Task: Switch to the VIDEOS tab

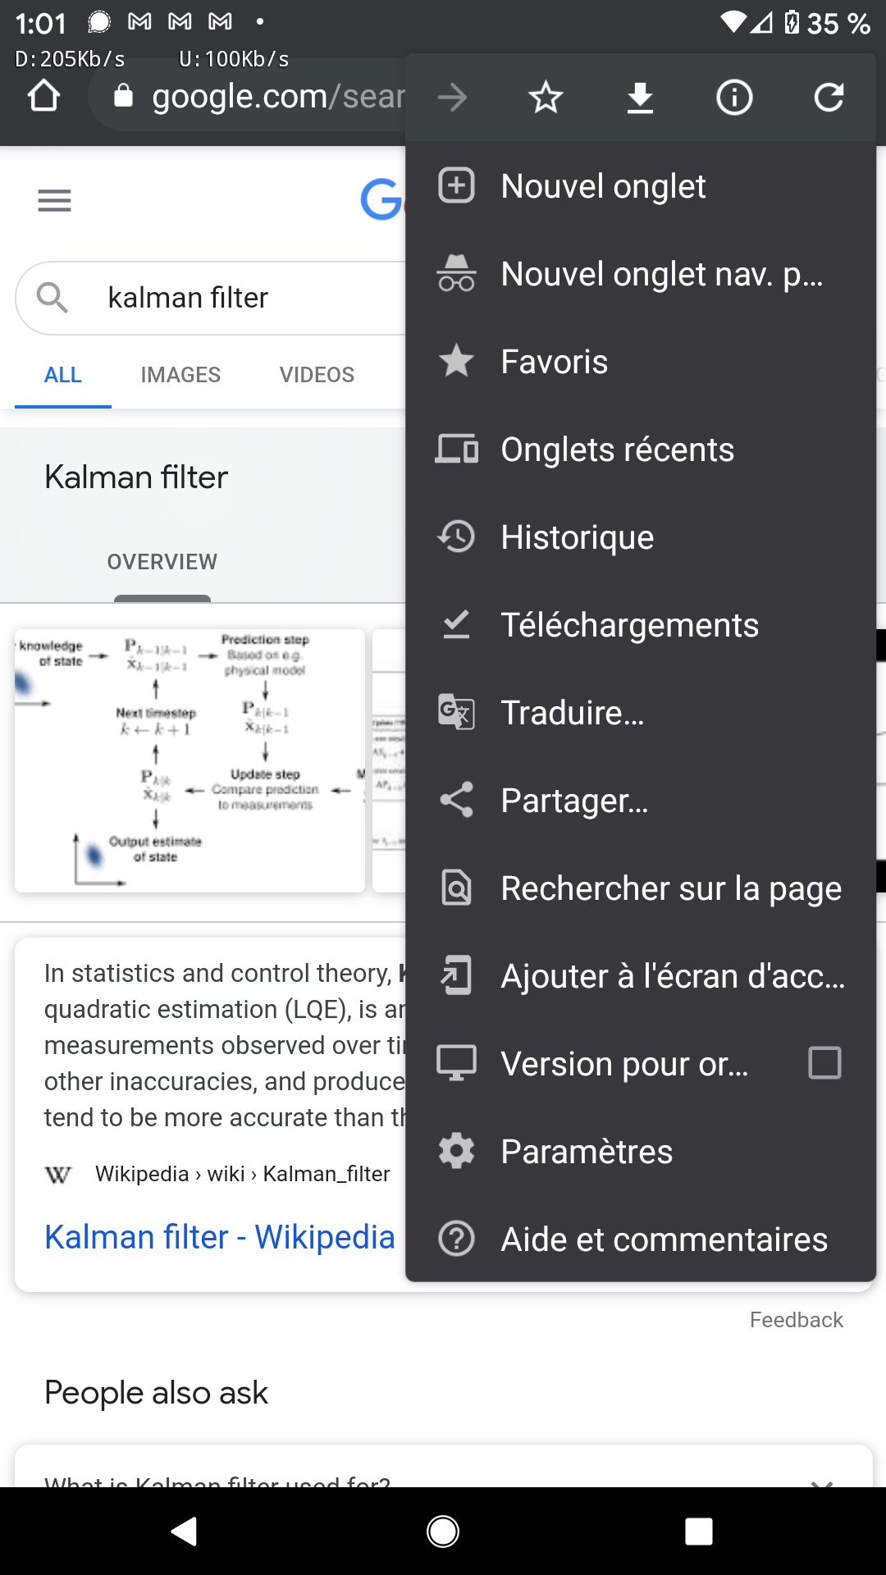Action: point(317,375)
